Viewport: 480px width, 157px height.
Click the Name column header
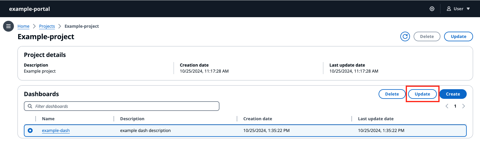click(48, 119)
